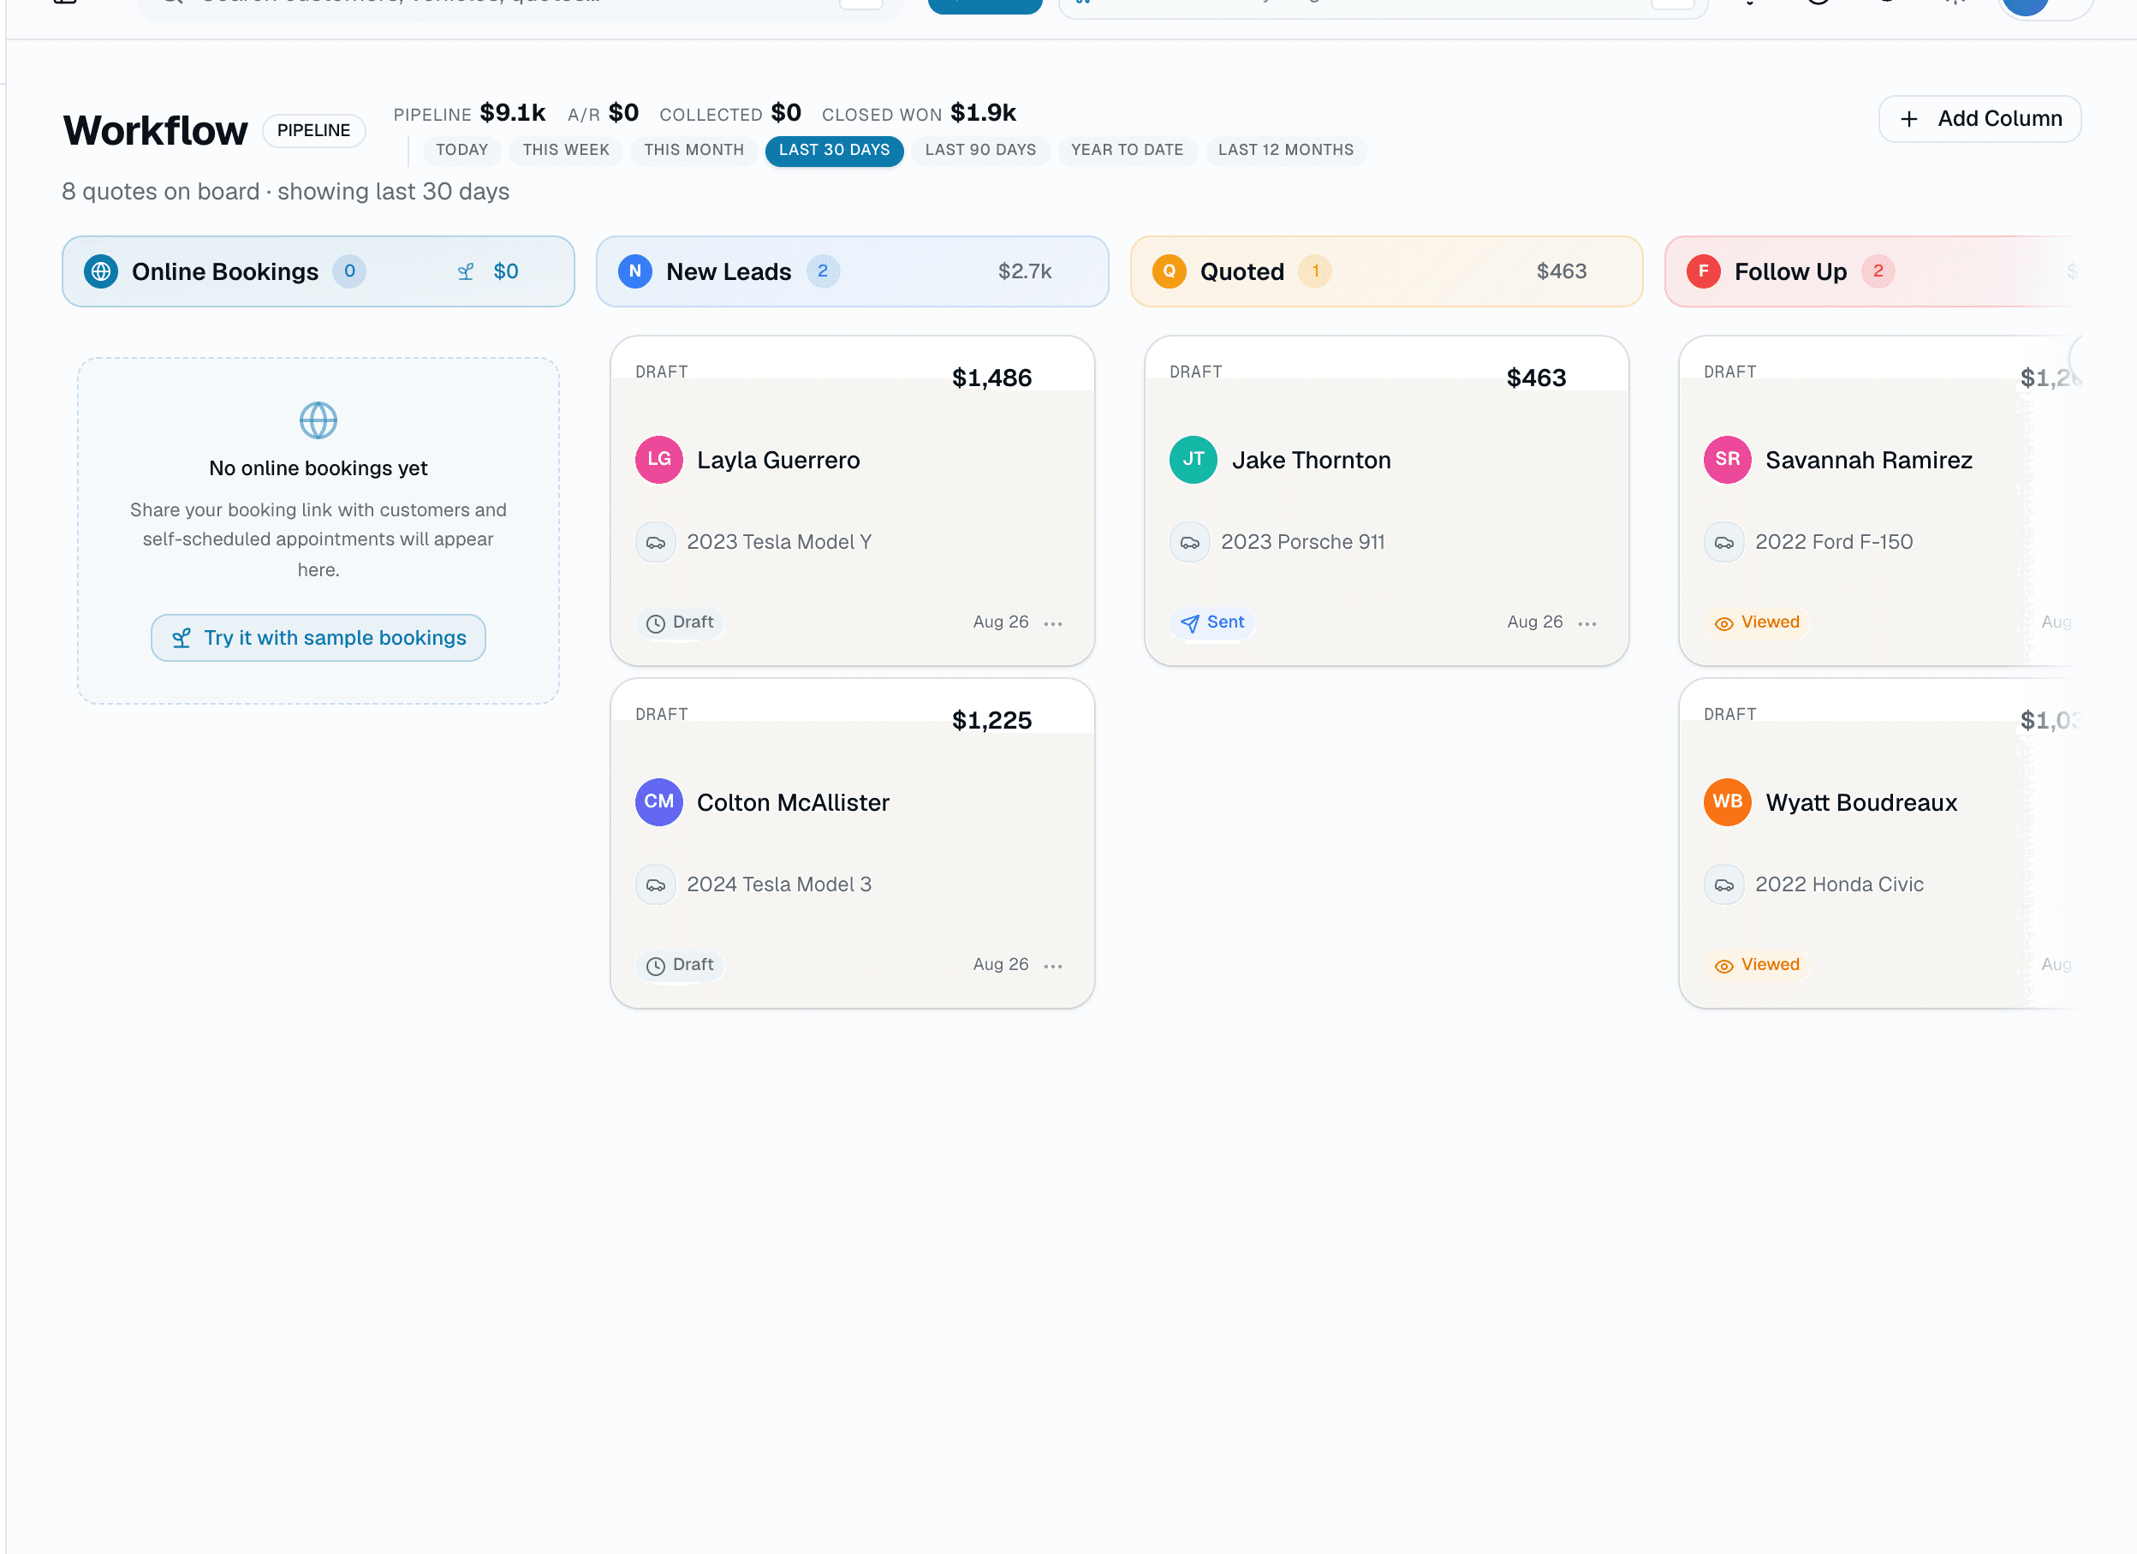This screenshot has height=1554, width=2137.
Task: Open the $1,486 Layla Guerrero quote card
Action: click(x=853, y=500)
